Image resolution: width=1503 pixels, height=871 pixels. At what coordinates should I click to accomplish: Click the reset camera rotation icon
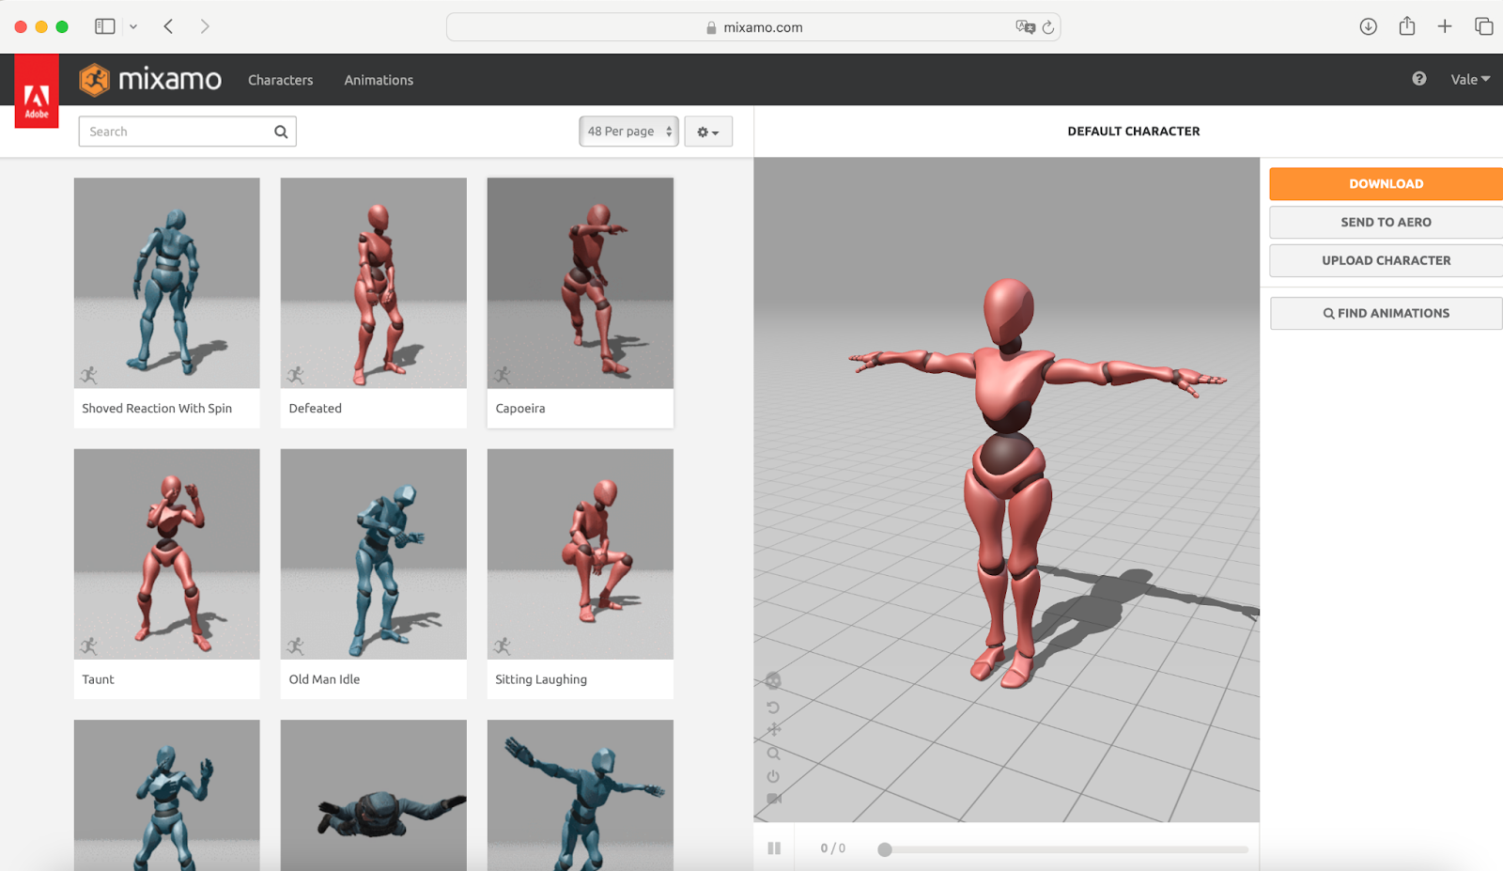click(x=773, y=708)
